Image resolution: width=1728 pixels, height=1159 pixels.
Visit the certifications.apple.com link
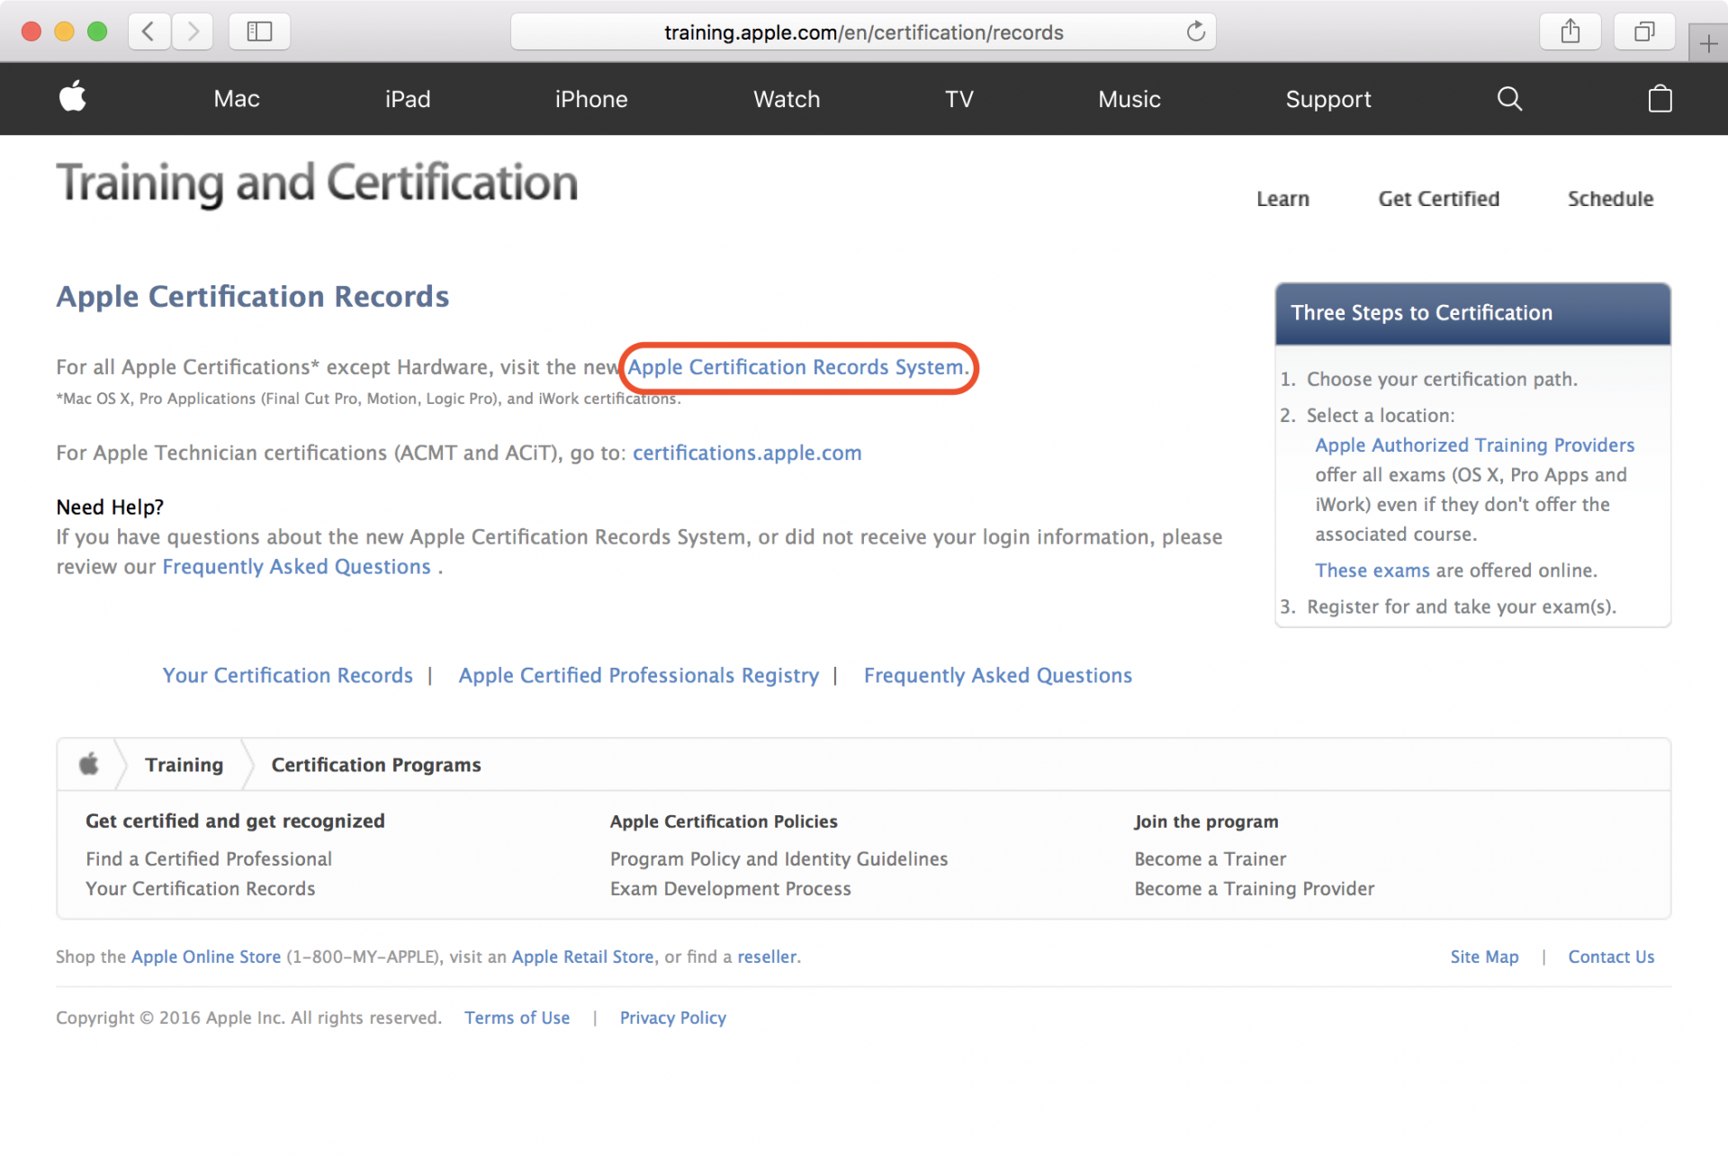point(747,453)
